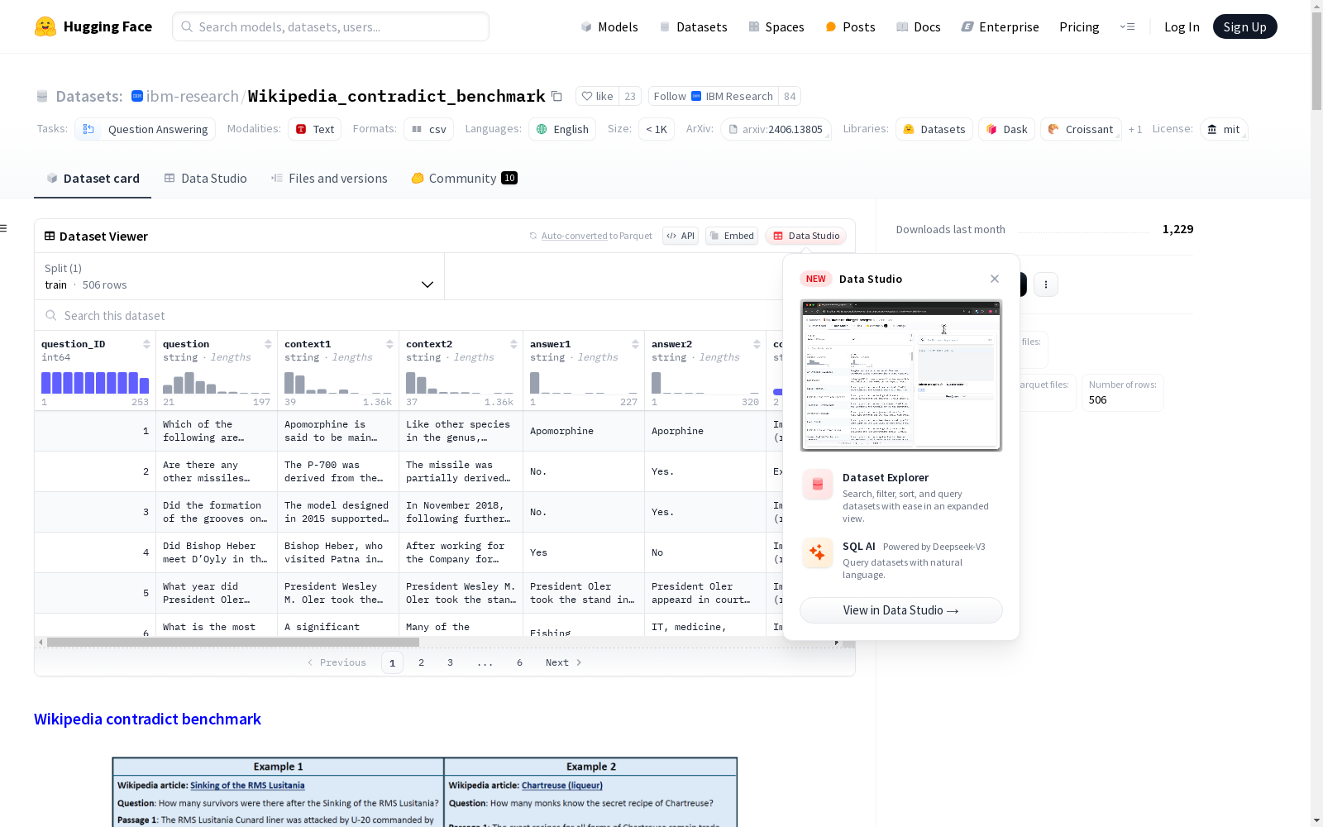Image resolution: width=1323 pixels, height=827 pixels.
Task: Expand the Split train dropdown
Action: (240, 276)
